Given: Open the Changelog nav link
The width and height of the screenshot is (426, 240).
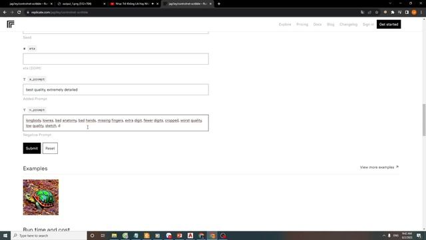Looking at the screenshot, I should (348, 25).
